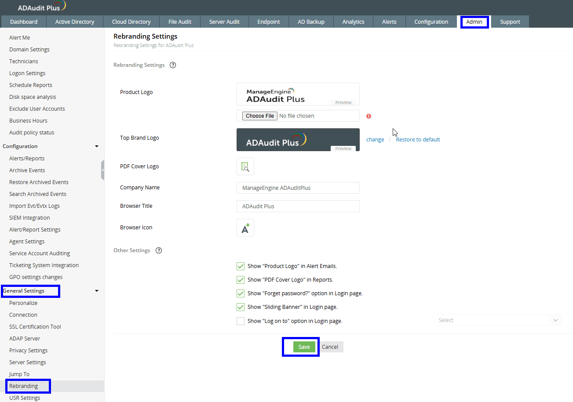
Task: Open the AD Backup tab
Action: 311,22
